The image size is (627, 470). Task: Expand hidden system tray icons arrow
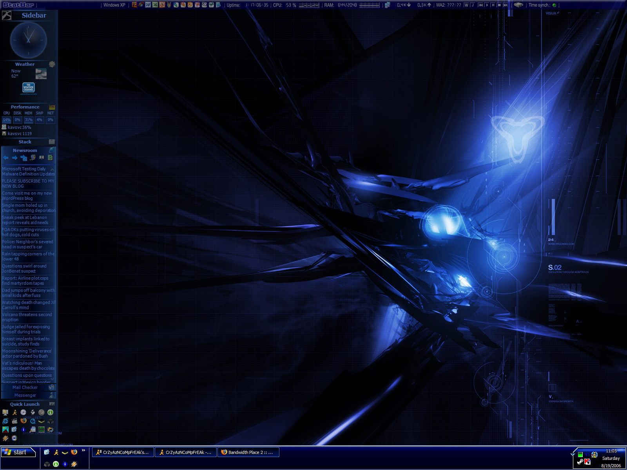click(573, 454)
